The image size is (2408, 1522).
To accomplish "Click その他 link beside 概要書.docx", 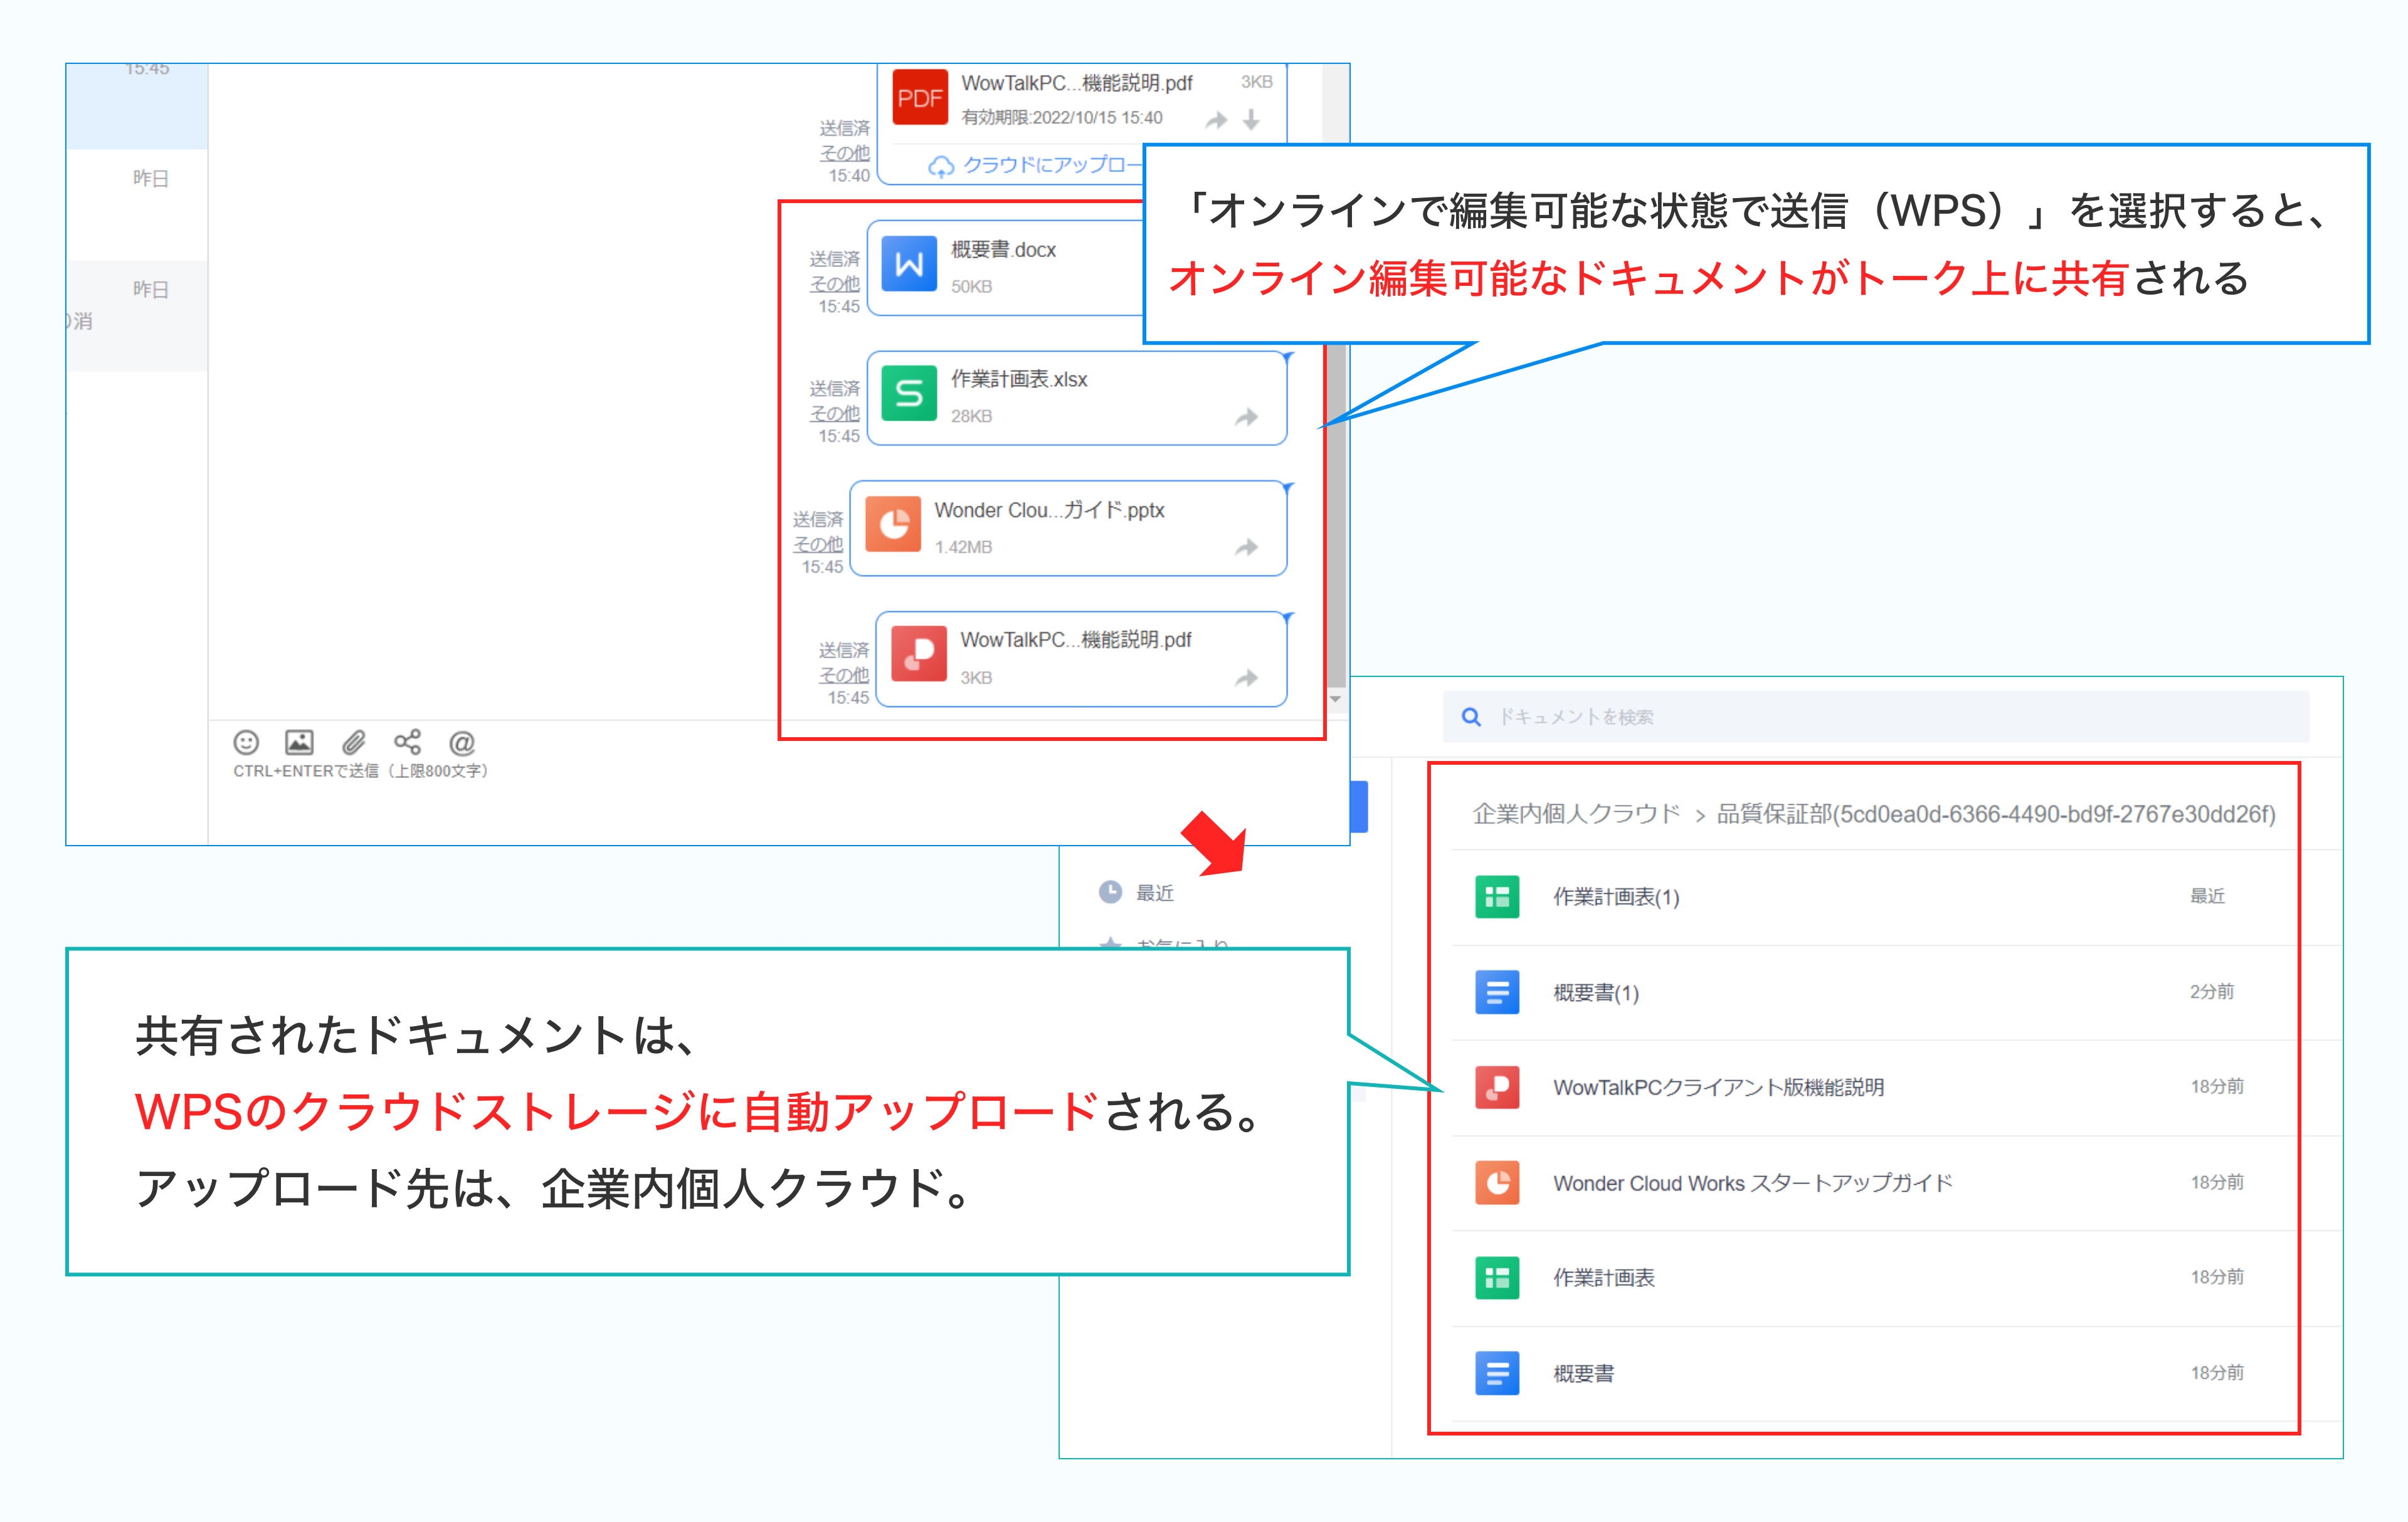I will (x=835, y=283).
